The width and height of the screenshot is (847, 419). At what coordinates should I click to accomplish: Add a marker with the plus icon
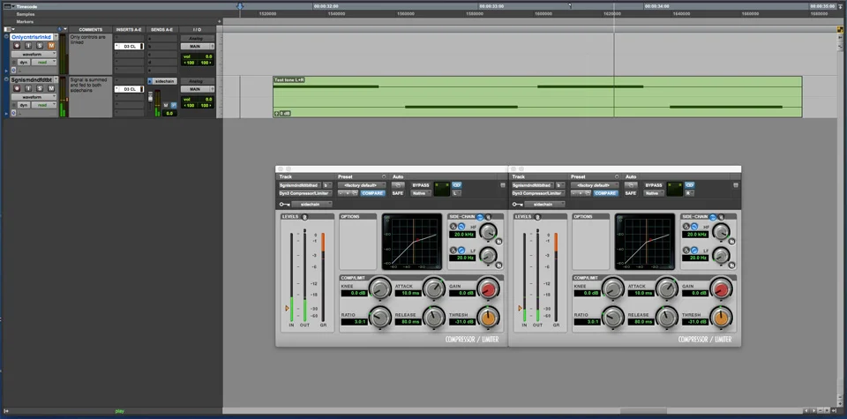[x=220, y=21]
